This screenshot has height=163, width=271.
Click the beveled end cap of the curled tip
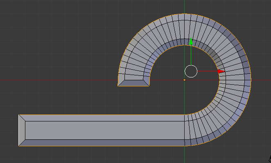tap(133, 83)
